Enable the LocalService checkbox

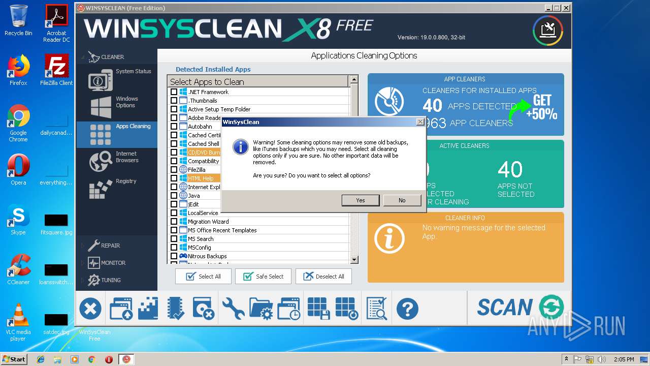pos(174,213)
